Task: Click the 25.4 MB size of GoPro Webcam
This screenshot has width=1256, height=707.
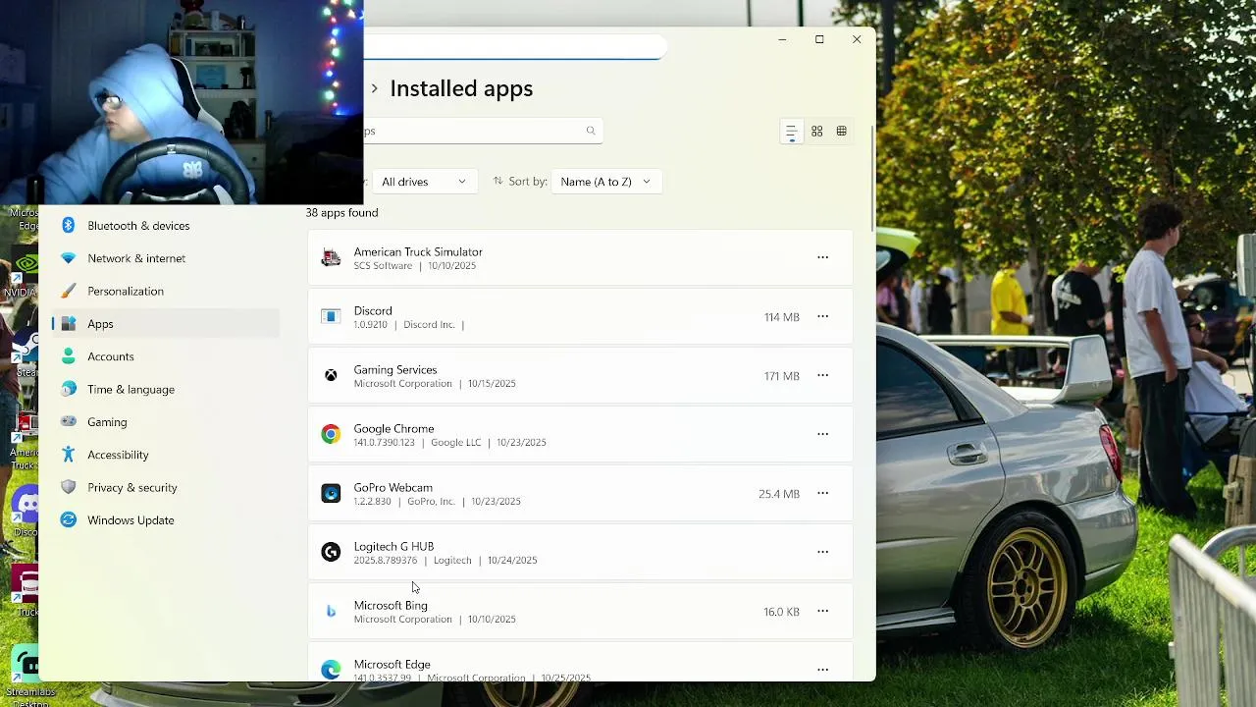Action: pos(779,494)
